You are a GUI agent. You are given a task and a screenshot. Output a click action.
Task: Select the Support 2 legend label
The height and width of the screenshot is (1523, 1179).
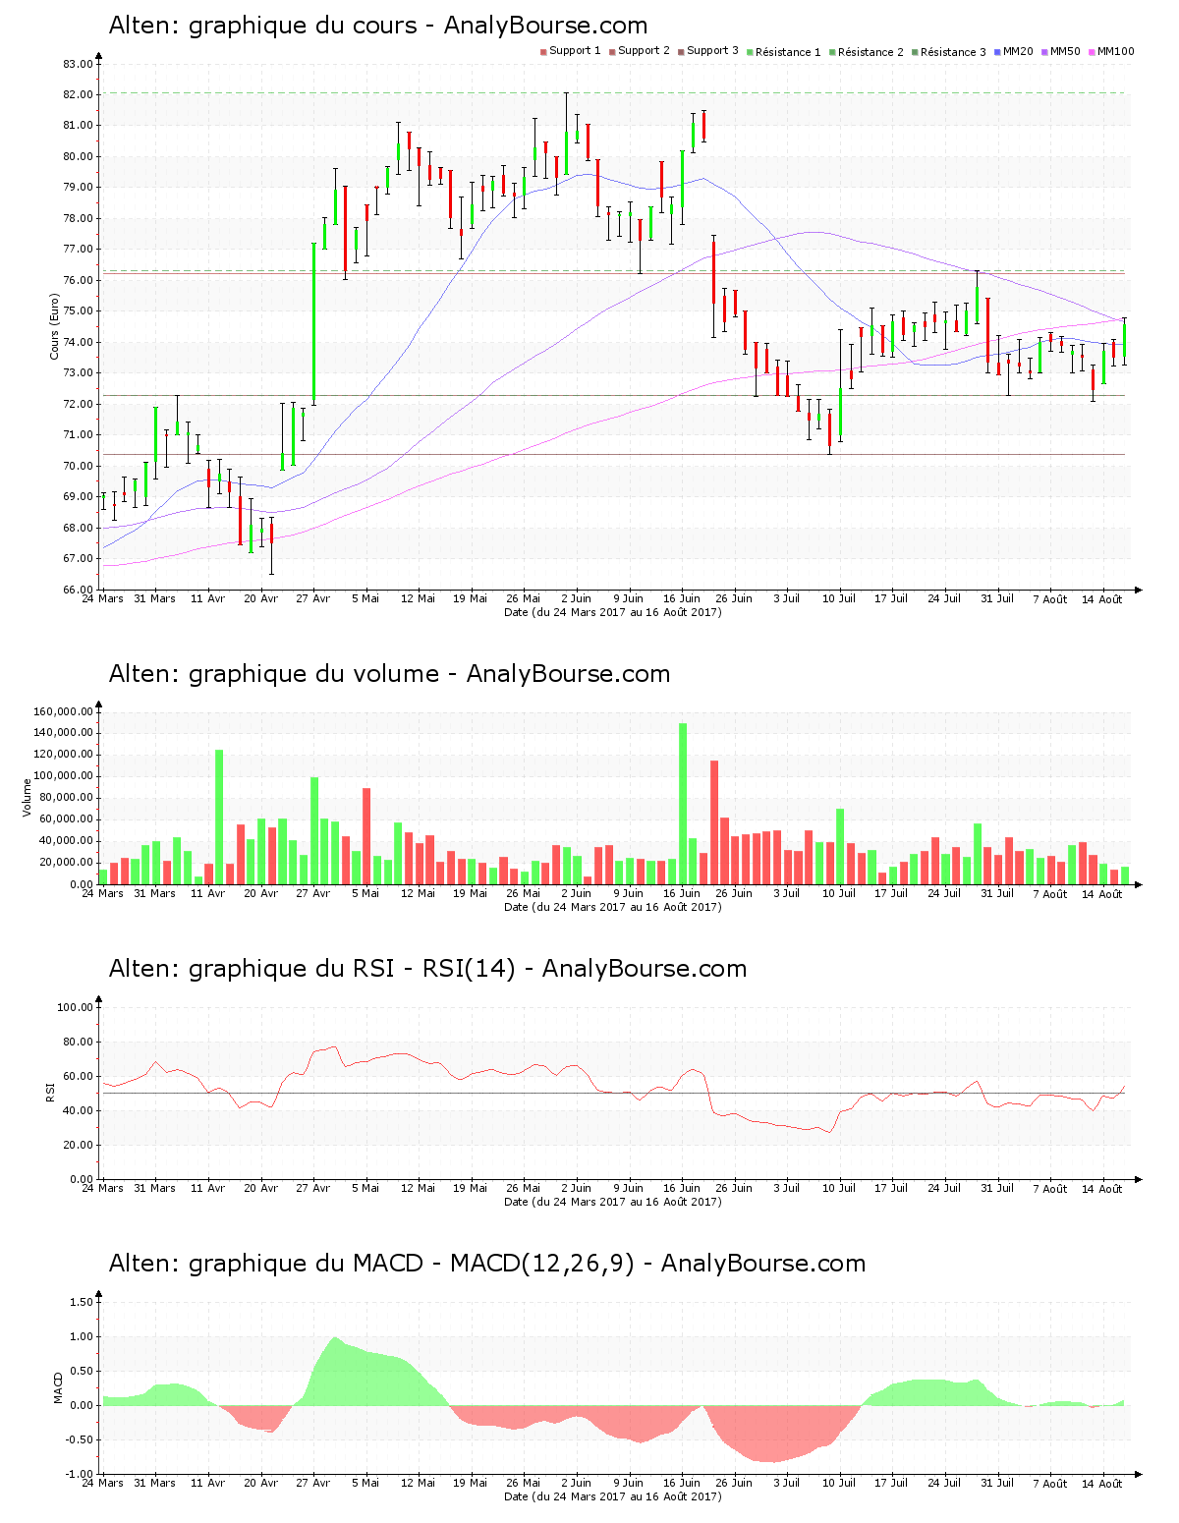pyautogui.click(x=644, y=51)
